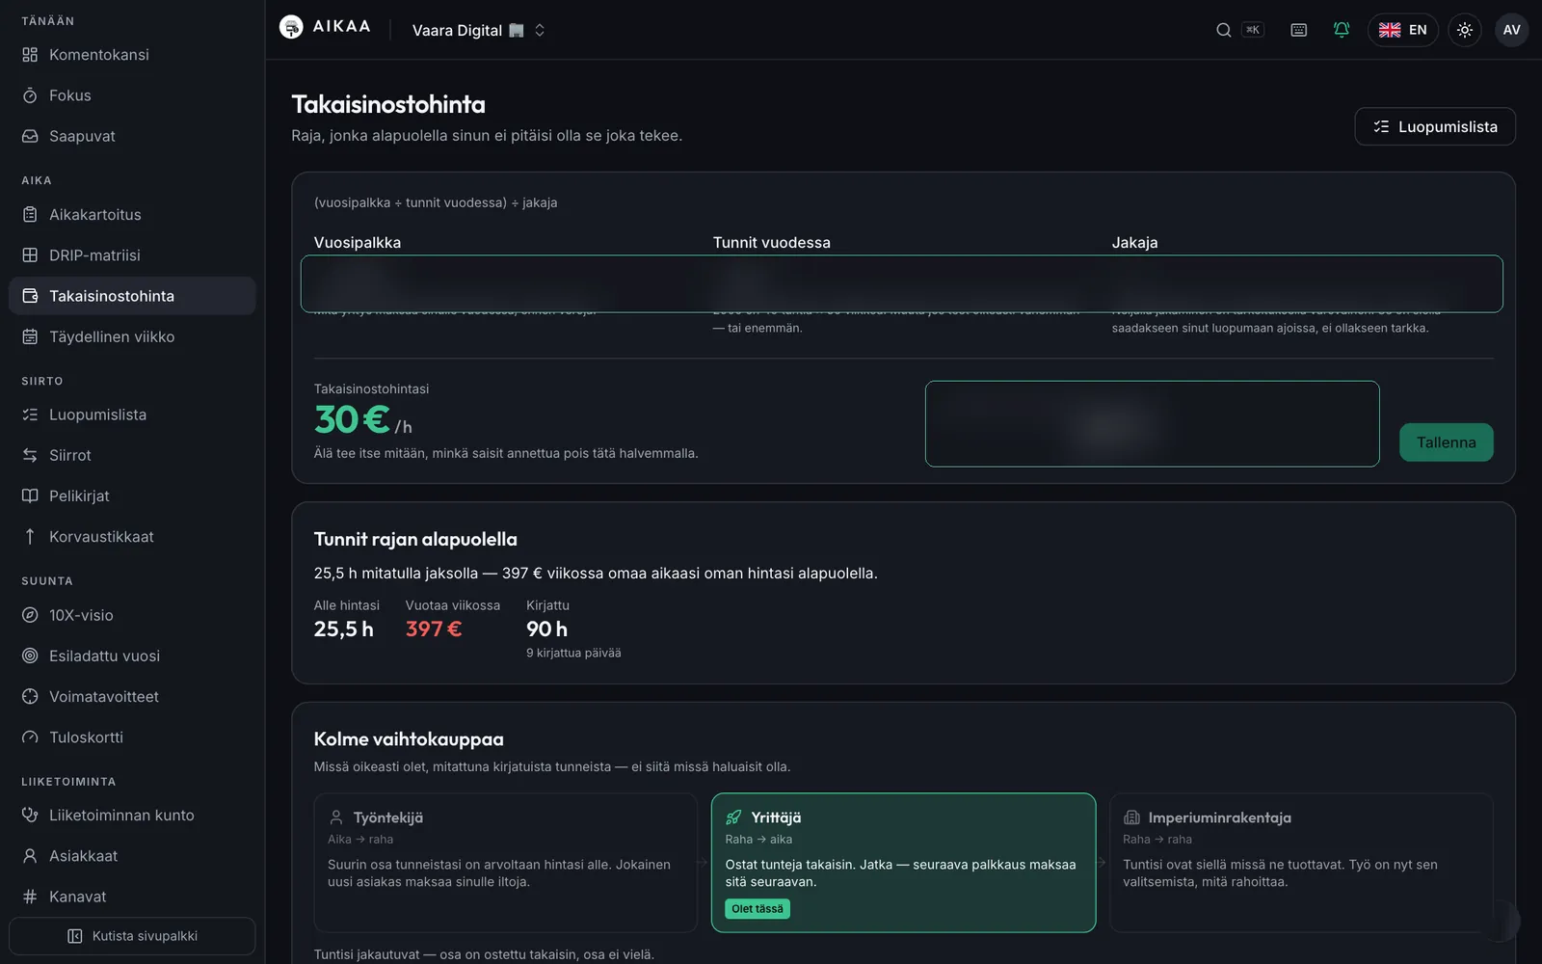
Task: Select the Imperiuminrakentaja trade card
Action: [x=1301, y=863]
